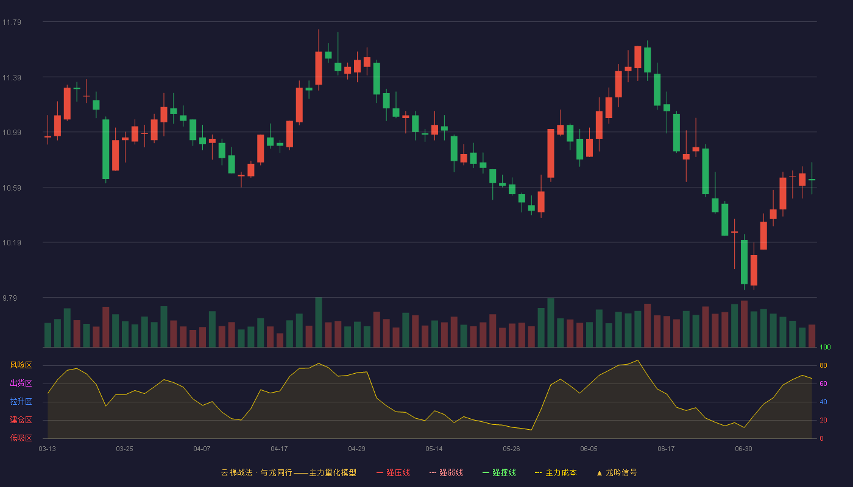Toggle the 强压线 legend entry
853x487 pixels.
pyautogui.click(x=393, y=472)
